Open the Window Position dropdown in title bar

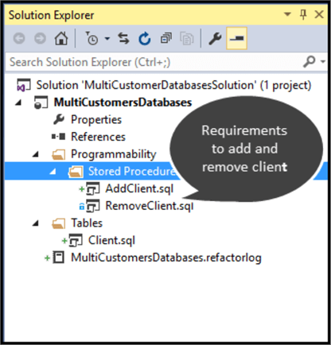(x=287, y=14)
